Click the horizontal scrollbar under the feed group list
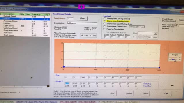The image size is (184, 103). [22, 87]
